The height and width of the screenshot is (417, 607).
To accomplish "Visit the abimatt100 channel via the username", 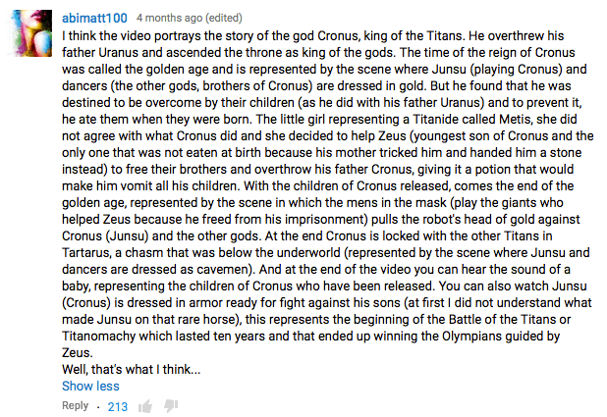I will click(93, 18).
